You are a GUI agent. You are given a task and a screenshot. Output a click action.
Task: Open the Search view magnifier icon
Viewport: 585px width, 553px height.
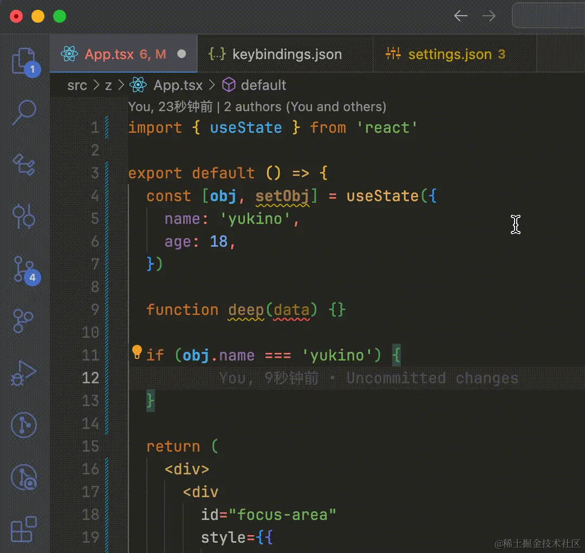pos(24,112)
